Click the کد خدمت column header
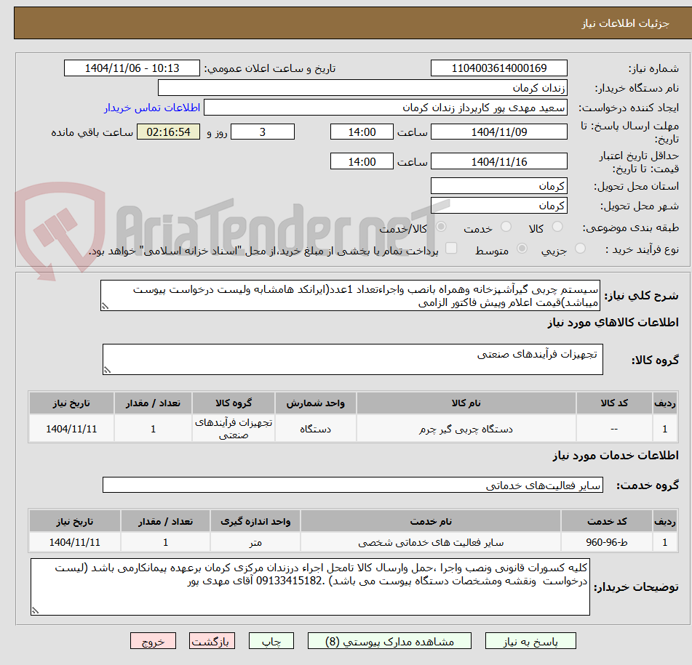The height and width of the screenshot is (665, 692). (x=607, y=521)
